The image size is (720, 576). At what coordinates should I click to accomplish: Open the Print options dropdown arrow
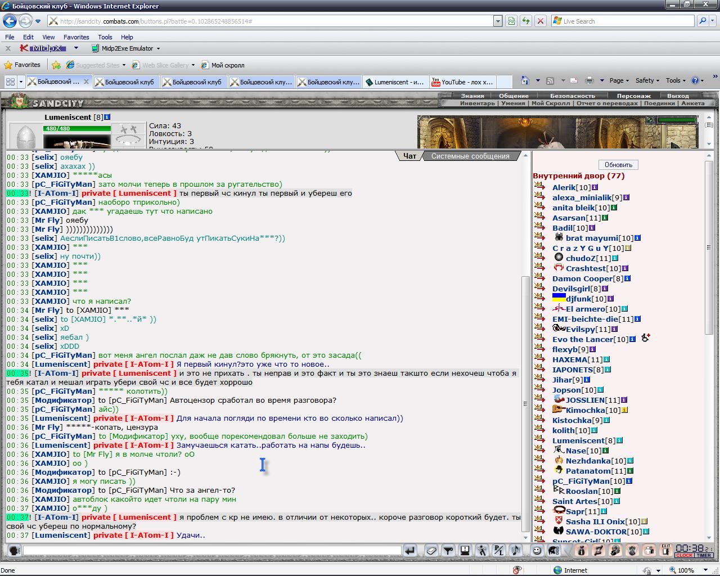pyautogui.click(x=602, y=81)
